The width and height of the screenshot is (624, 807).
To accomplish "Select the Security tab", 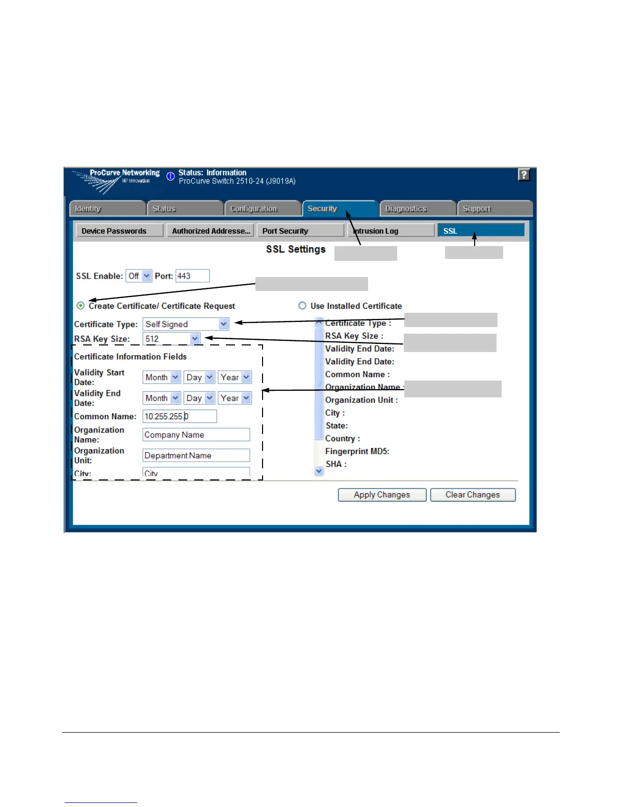I will coord(340,209).
